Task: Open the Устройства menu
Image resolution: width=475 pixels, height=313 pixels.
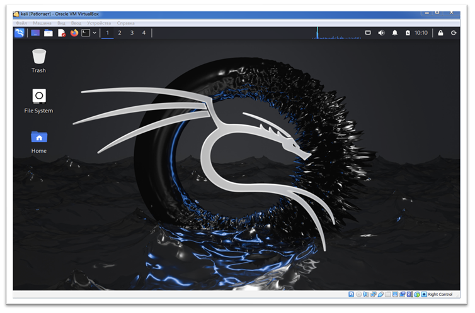Action: tap(99, 23)
